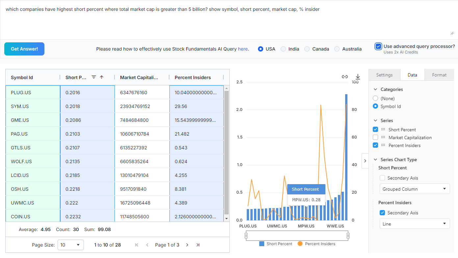This screenshot has width=458, height=258.
Task: Go to first page of results
Action: [137, 245]
